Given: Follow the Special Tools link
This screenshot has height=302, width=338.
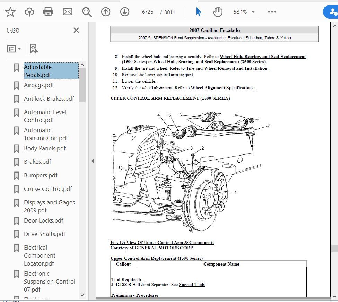Looking at the screenshot, I should [192, 285].
